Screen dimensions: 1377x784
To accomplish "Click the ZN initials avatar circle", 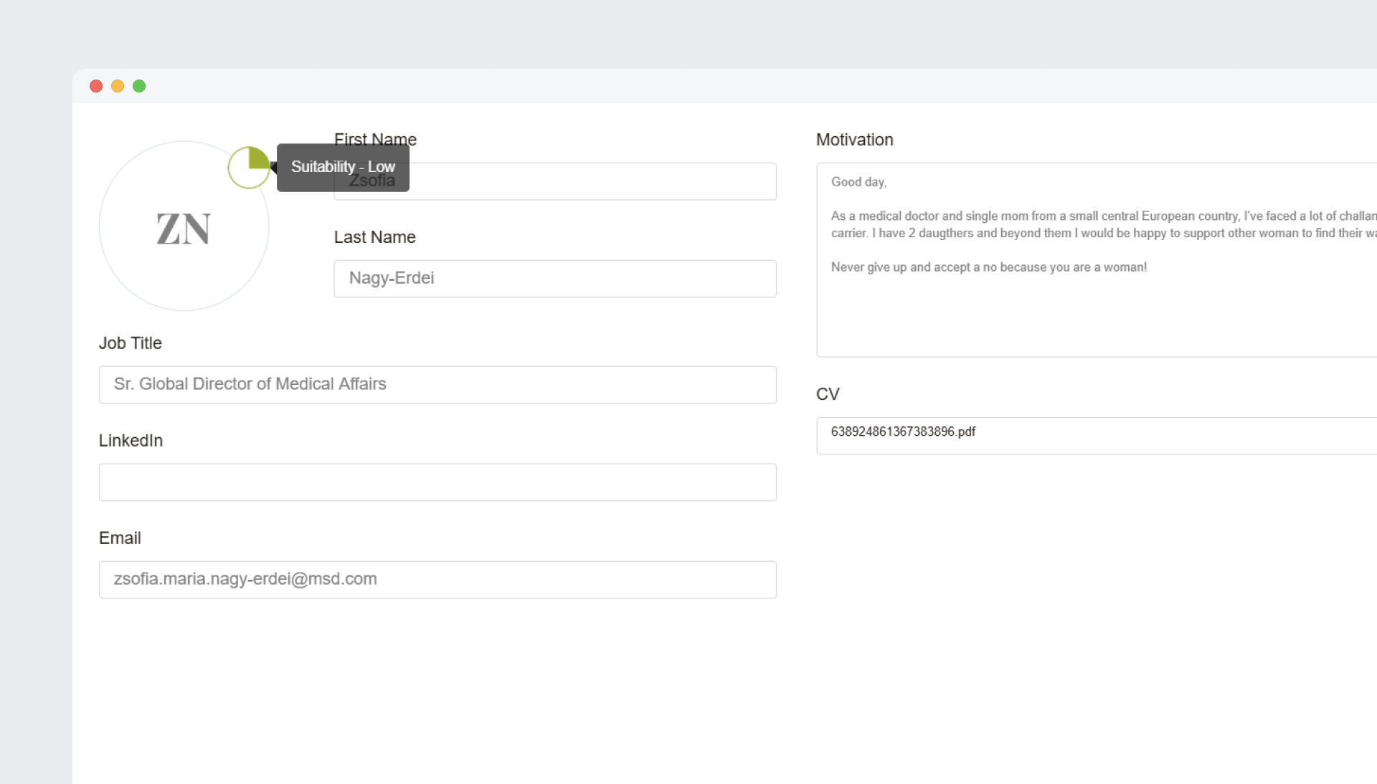I will click(184, 228).
